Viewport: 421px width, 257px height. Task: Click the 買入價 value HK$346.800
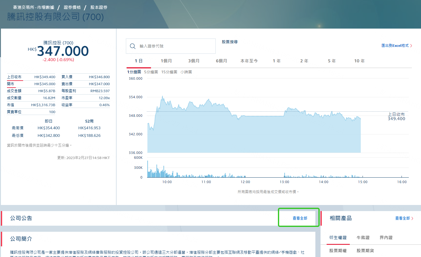click(x=99, y=77)
